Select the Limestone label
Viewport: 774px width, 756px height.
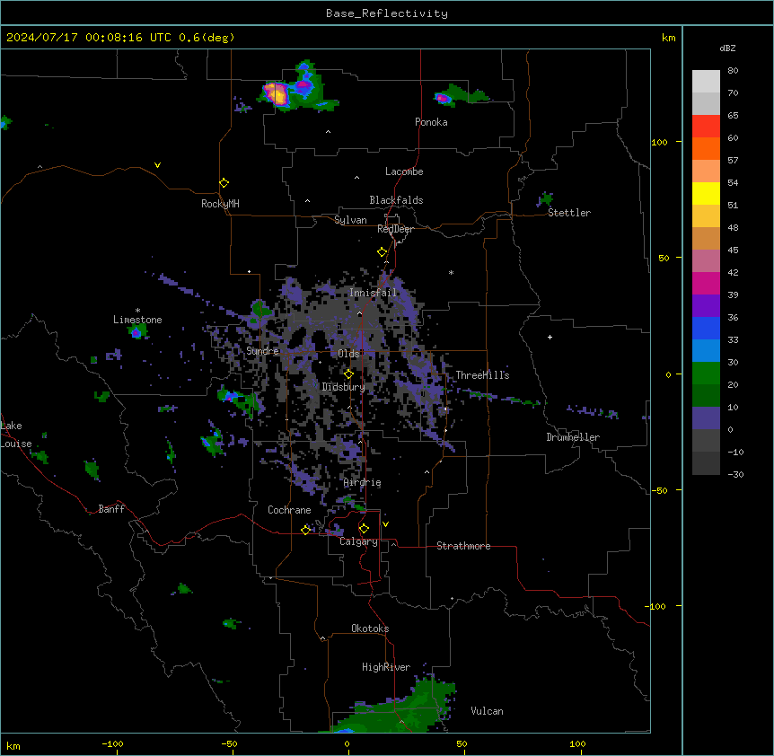click(137, 320)
